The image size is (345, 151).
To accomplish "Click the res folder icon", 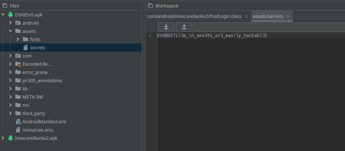I will [x=18, y=105].
